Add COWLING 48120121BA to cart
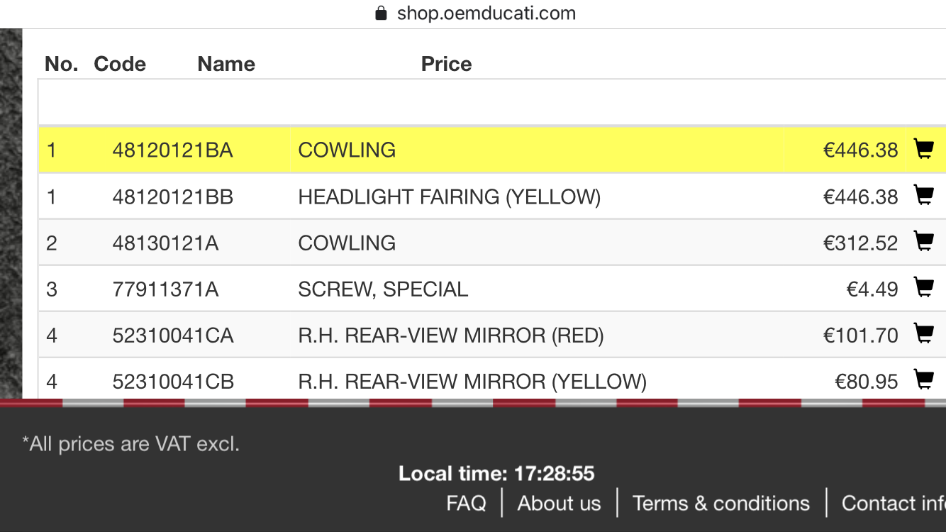 pos(923,149)
